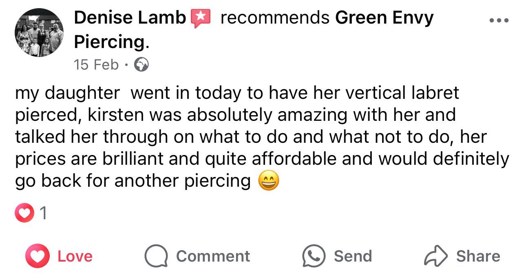View the reaction count of 1
Viewport: 526px width, 275px height.
tap(44, 214)
